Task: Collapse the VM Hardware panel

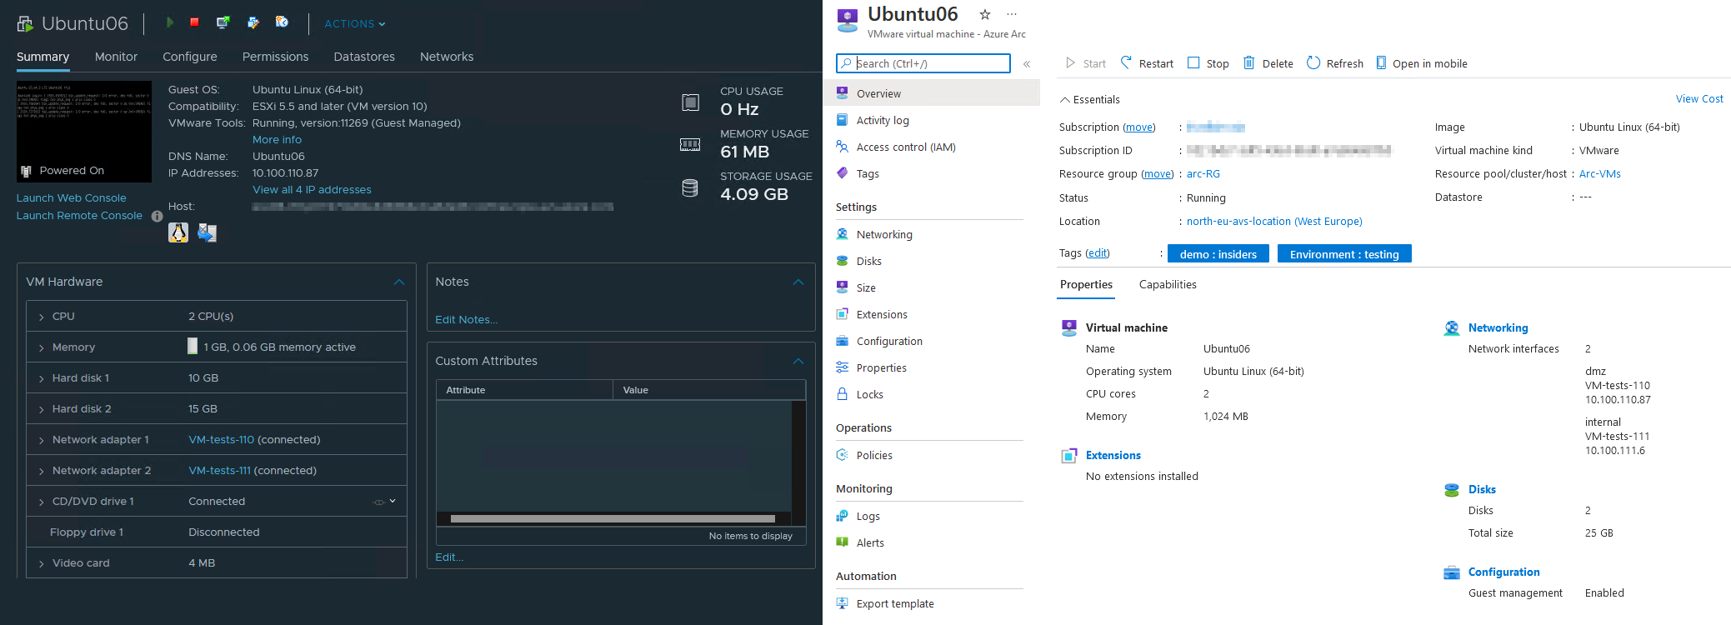Action: (x=399, y=282)
